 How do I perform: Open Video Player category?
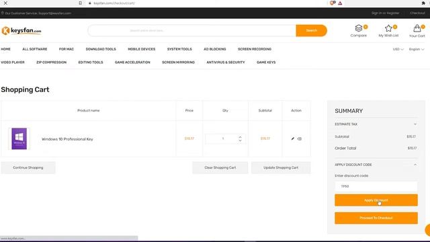coord(13,63)
